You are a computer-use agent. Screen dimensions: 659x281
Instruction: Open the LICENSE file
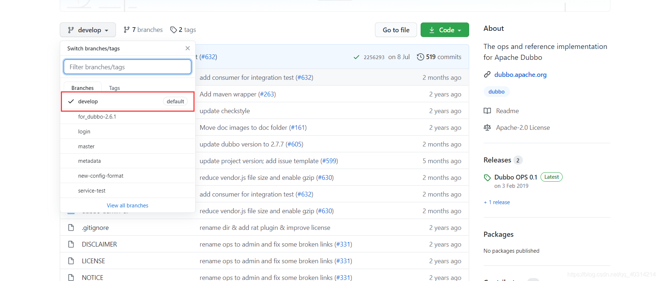[x=93, y=261]
